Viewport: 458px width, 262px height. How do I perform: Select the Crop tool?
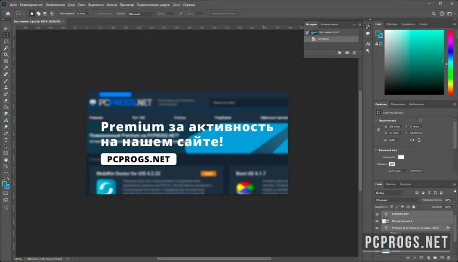(x=6, y=54)
